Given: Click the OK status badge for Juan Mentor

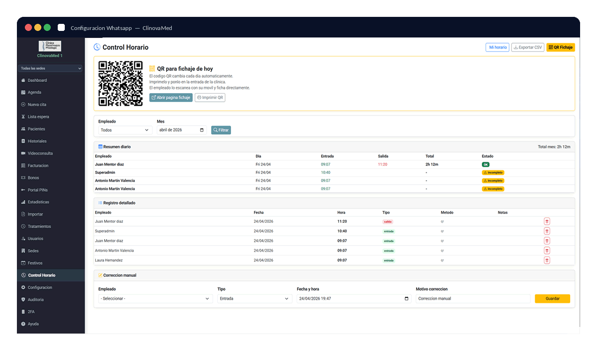Looking at the screenshot, I should [x=486, y=164].
